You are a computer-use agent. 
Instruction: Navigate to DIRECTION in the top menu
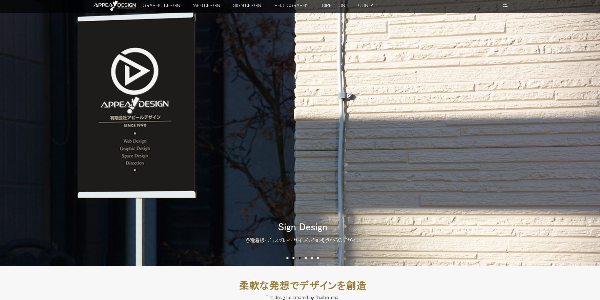(333, 5)
